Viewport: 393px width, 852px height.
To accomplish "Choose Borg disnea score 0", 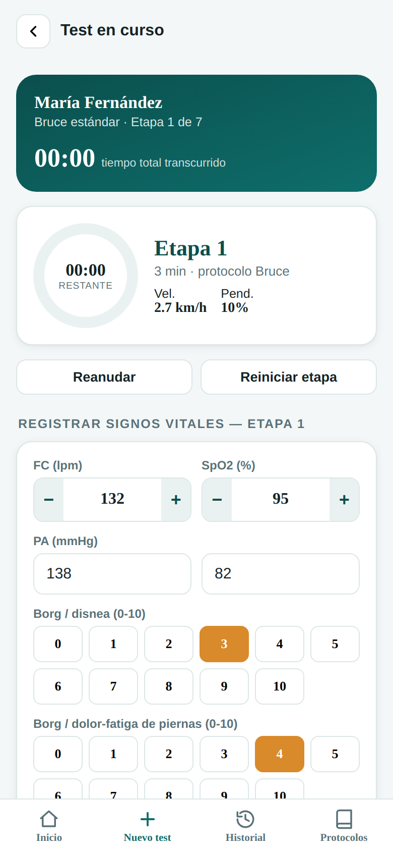I will pyautogui.click(x=58, y=644).
